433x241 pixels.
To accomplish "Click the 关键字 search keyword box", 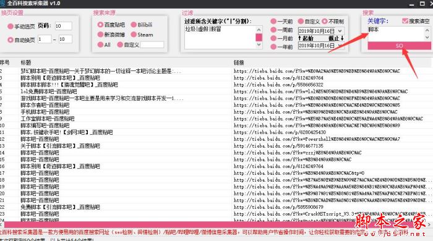I will coord(396,33).
